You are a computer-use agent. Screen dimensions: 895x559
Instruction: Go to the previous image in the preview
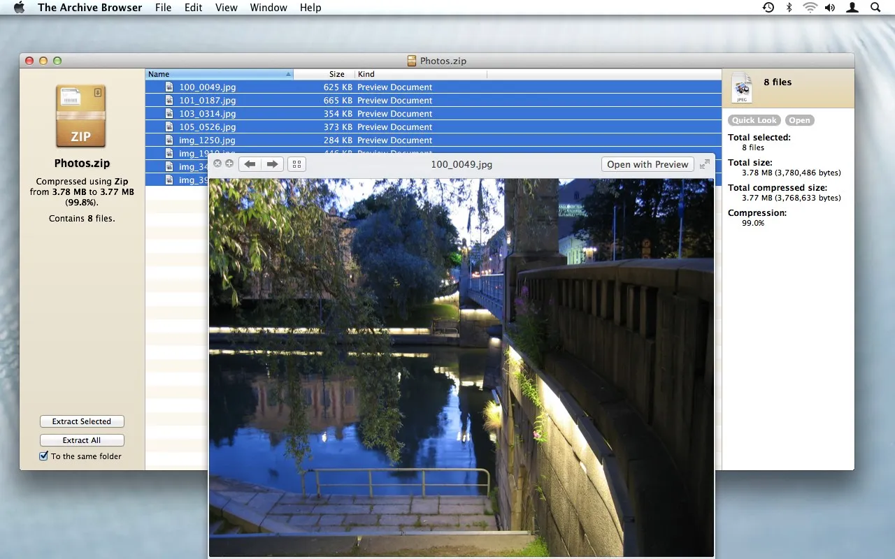point(250,164)
